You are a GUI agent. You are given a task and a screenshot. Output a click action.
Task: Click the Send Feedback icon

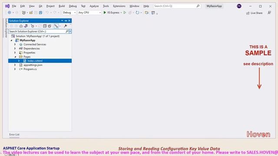click(269, 13)
